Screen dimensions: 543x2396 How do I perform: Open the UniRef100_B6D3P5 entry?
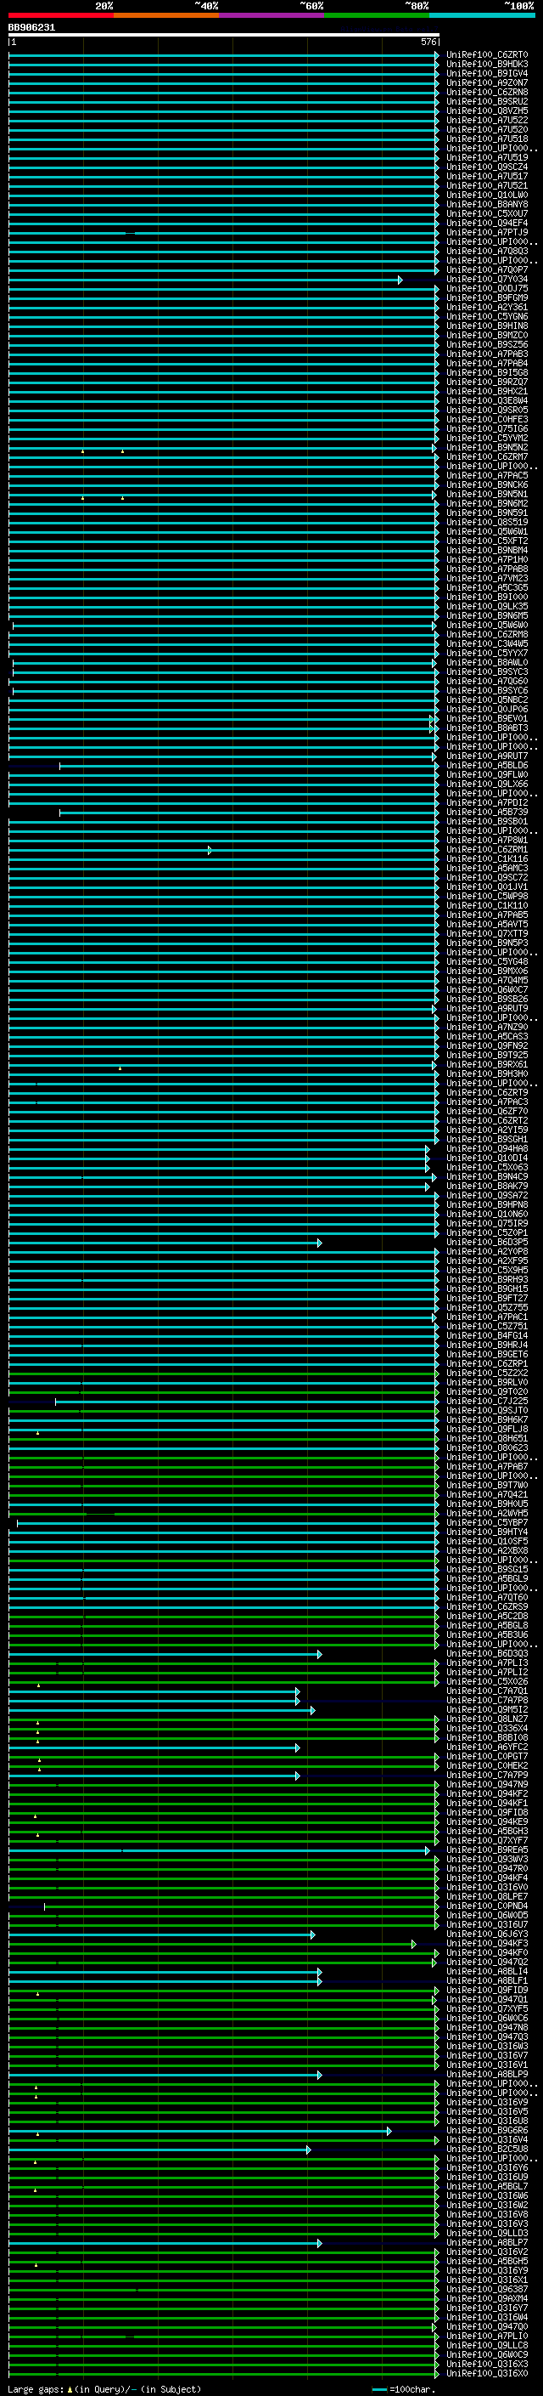[x=487, y=1242]
